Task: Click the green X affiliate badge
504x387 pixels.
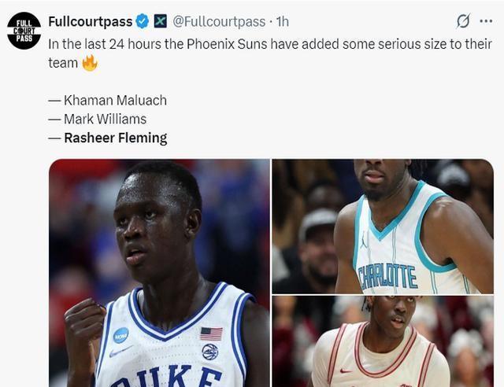Action: [x=161, y=21]
